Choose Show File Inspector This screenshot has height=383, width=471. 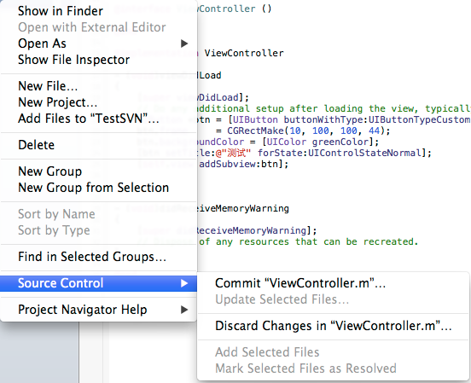click(98, 60)
